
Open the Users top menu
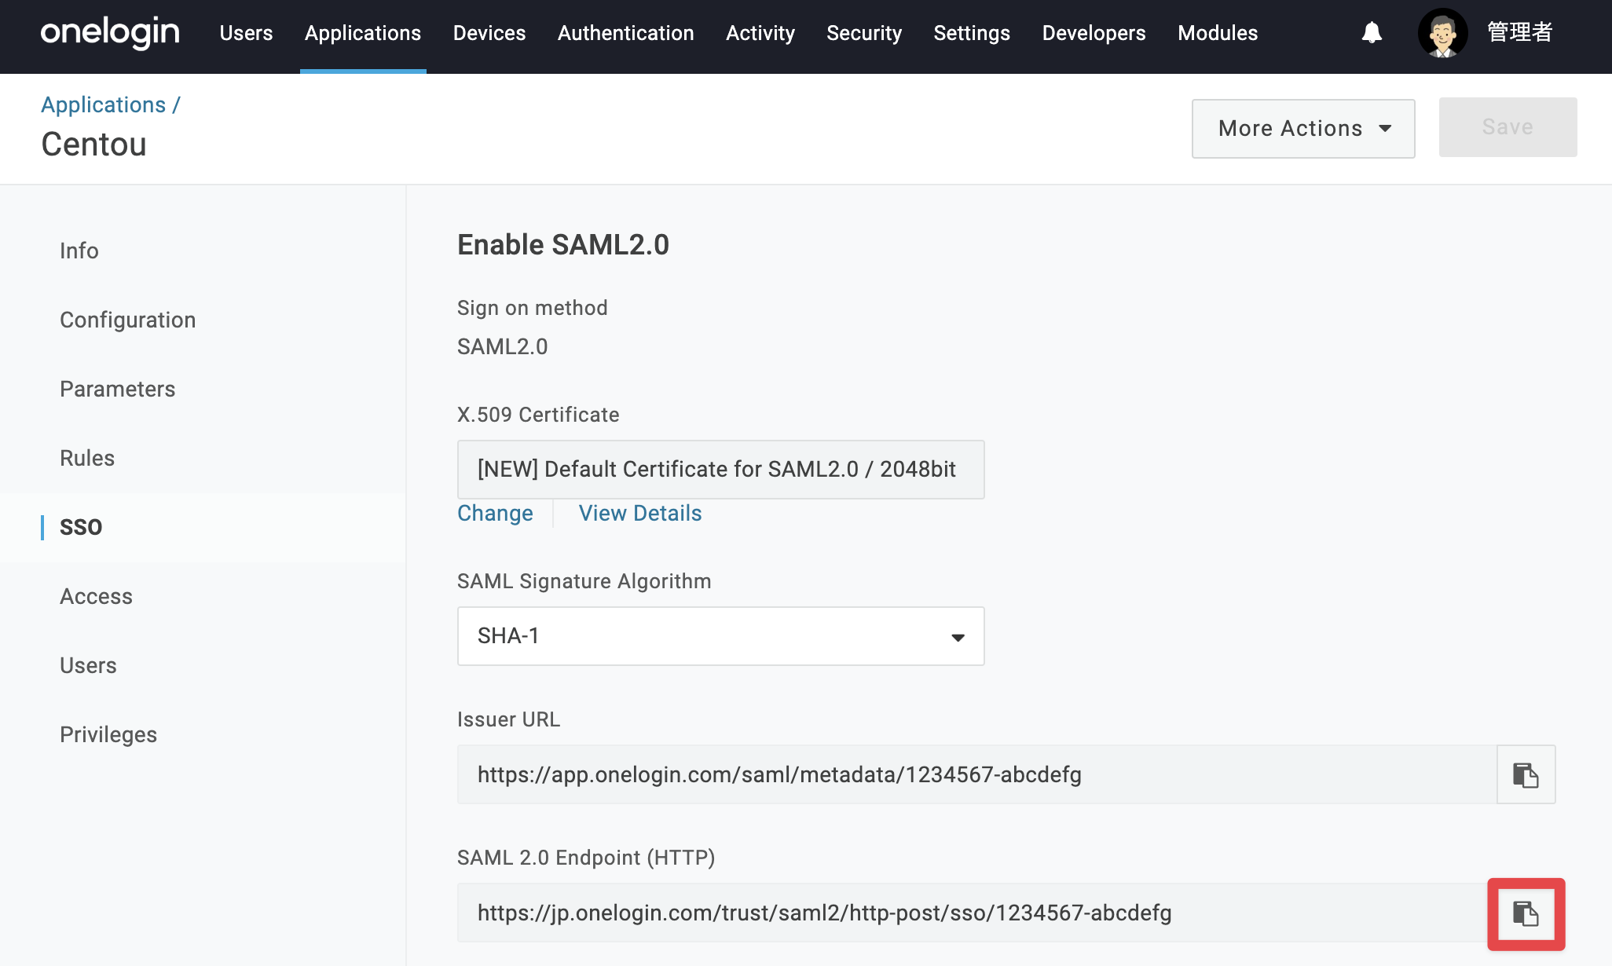point(246,33)
